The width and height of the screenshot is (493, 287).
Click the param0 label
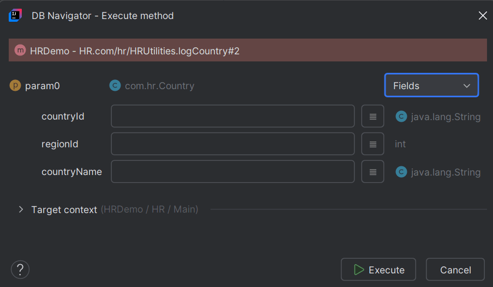[x=43, y=85]
